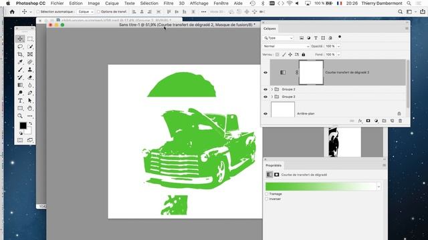Select the Pen tool
The width and height of the screenshot is (428, 240).
click(29, 93)
